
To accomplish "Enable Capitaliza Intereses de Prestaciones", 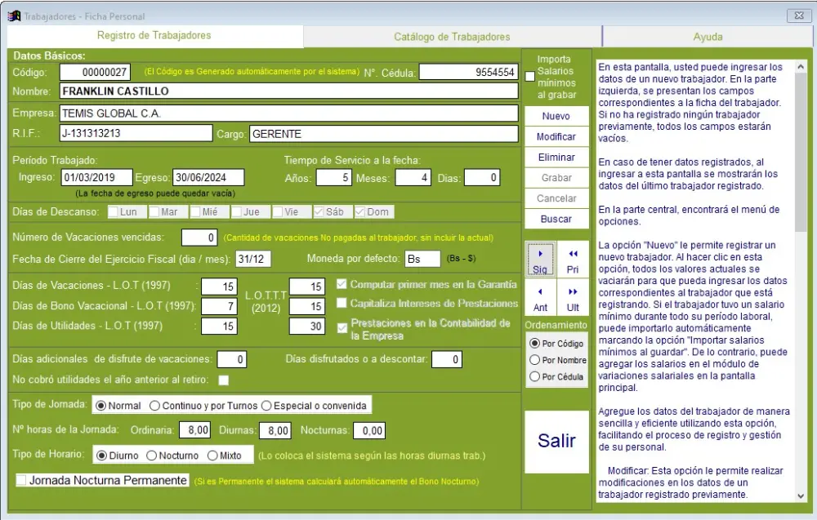I will click(342, 304).
